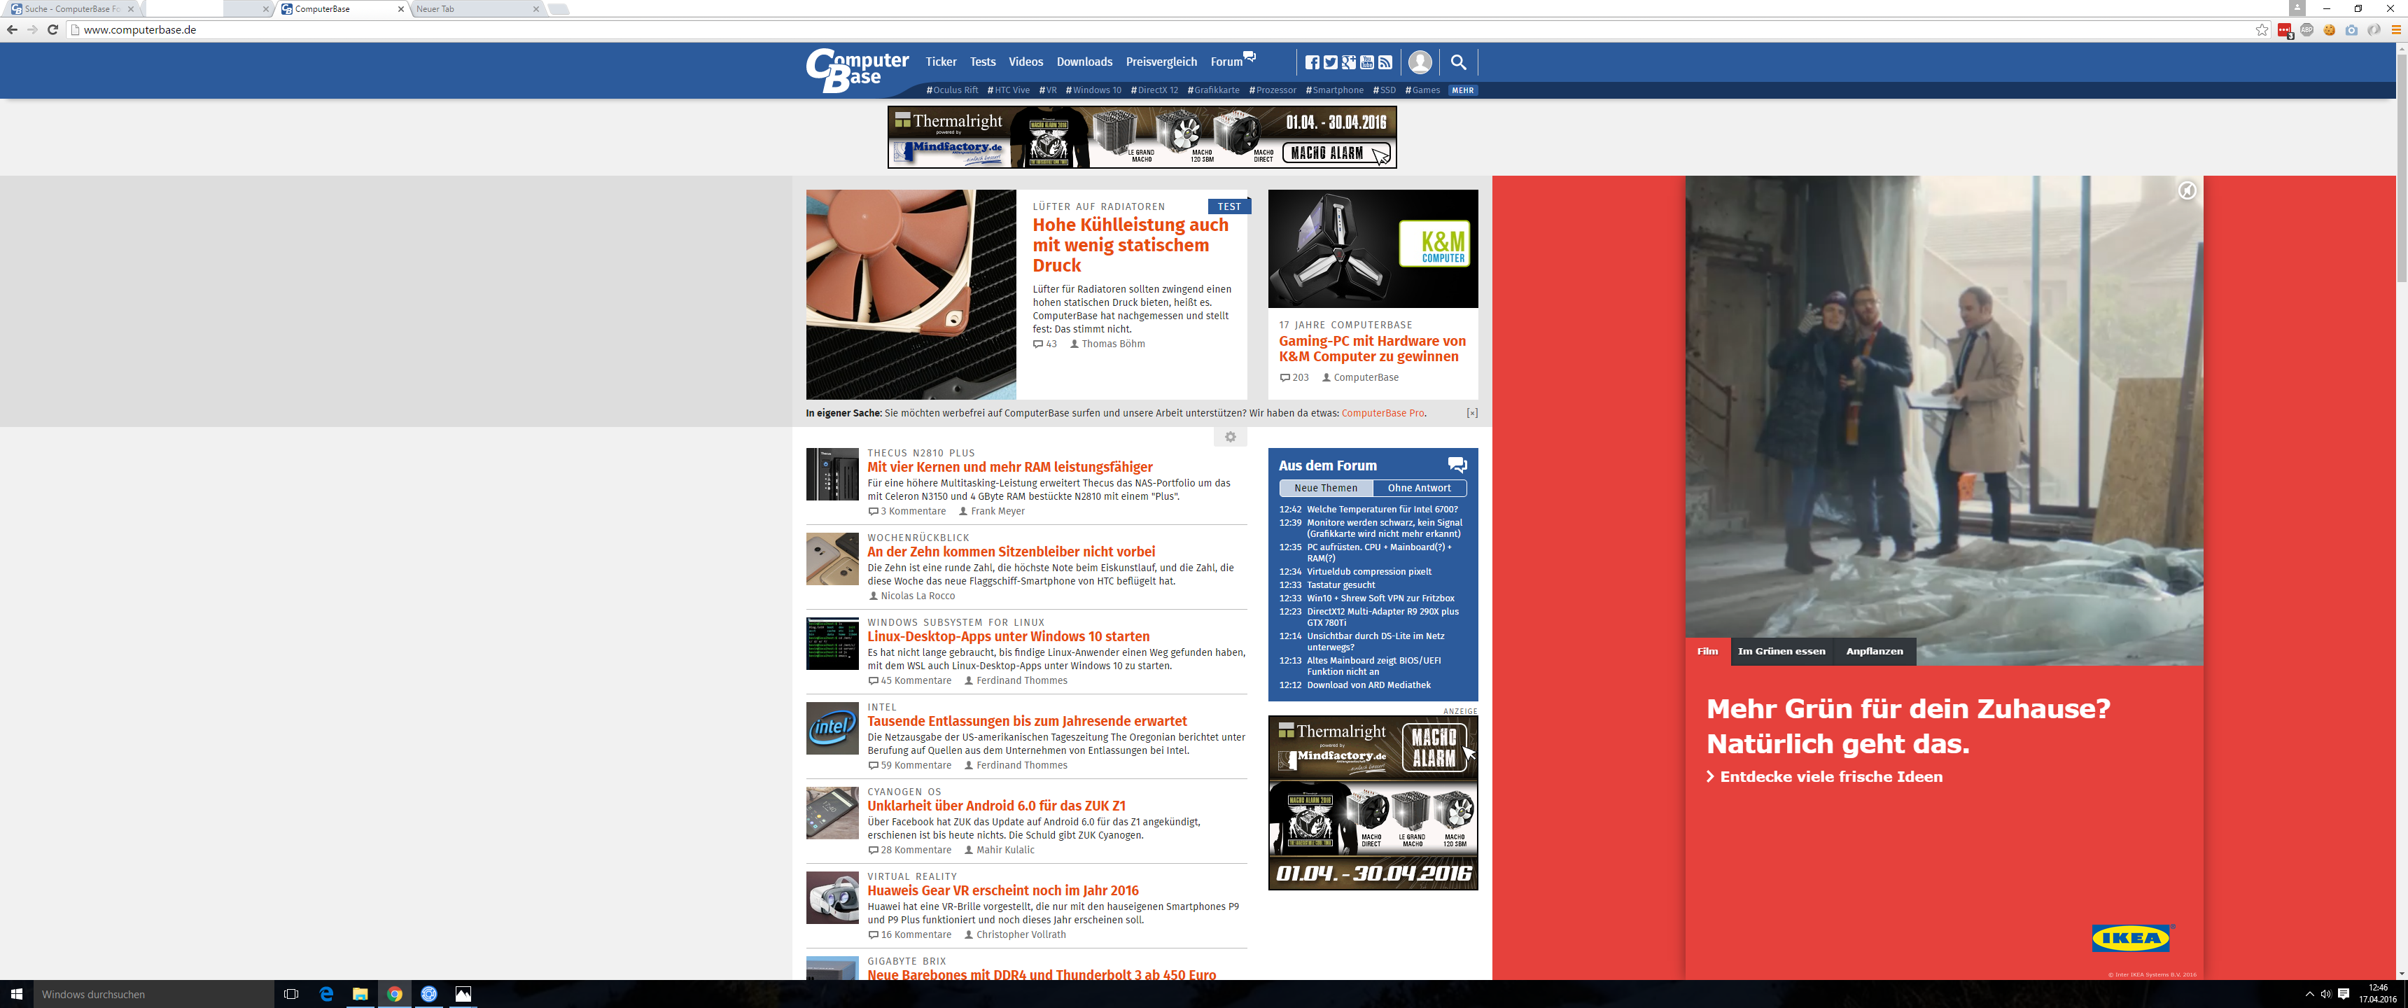Screen dimensions: 2408x1008
Task: Dismiss the In eigener Sache notice
Action: point(1471,413)
